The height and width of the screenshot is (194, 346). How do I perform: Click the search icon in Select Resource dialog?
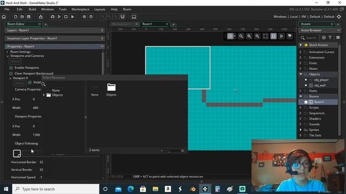43,84
